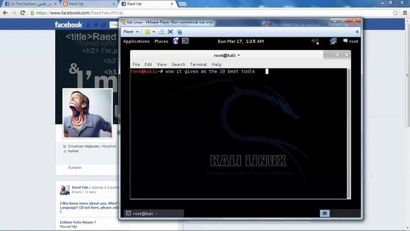Select the active Raed Yak Facebook tab
The image size is (410, 231).
[x=147, y=4]
